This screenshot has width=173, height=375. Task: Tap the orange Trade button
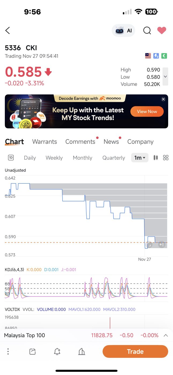coord(135,351)
